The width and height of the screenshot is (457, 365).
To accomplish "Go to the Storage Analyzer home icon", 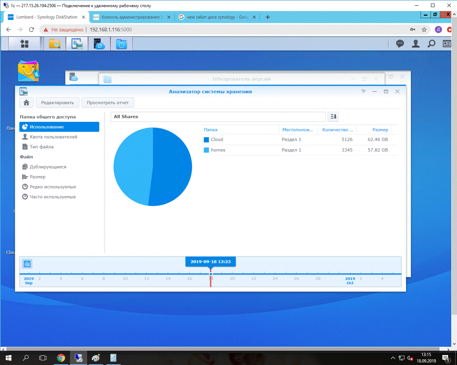I will coord(26,103).
